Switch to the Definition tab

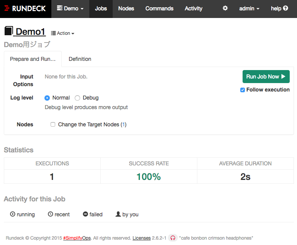click(x=80, y=59)
